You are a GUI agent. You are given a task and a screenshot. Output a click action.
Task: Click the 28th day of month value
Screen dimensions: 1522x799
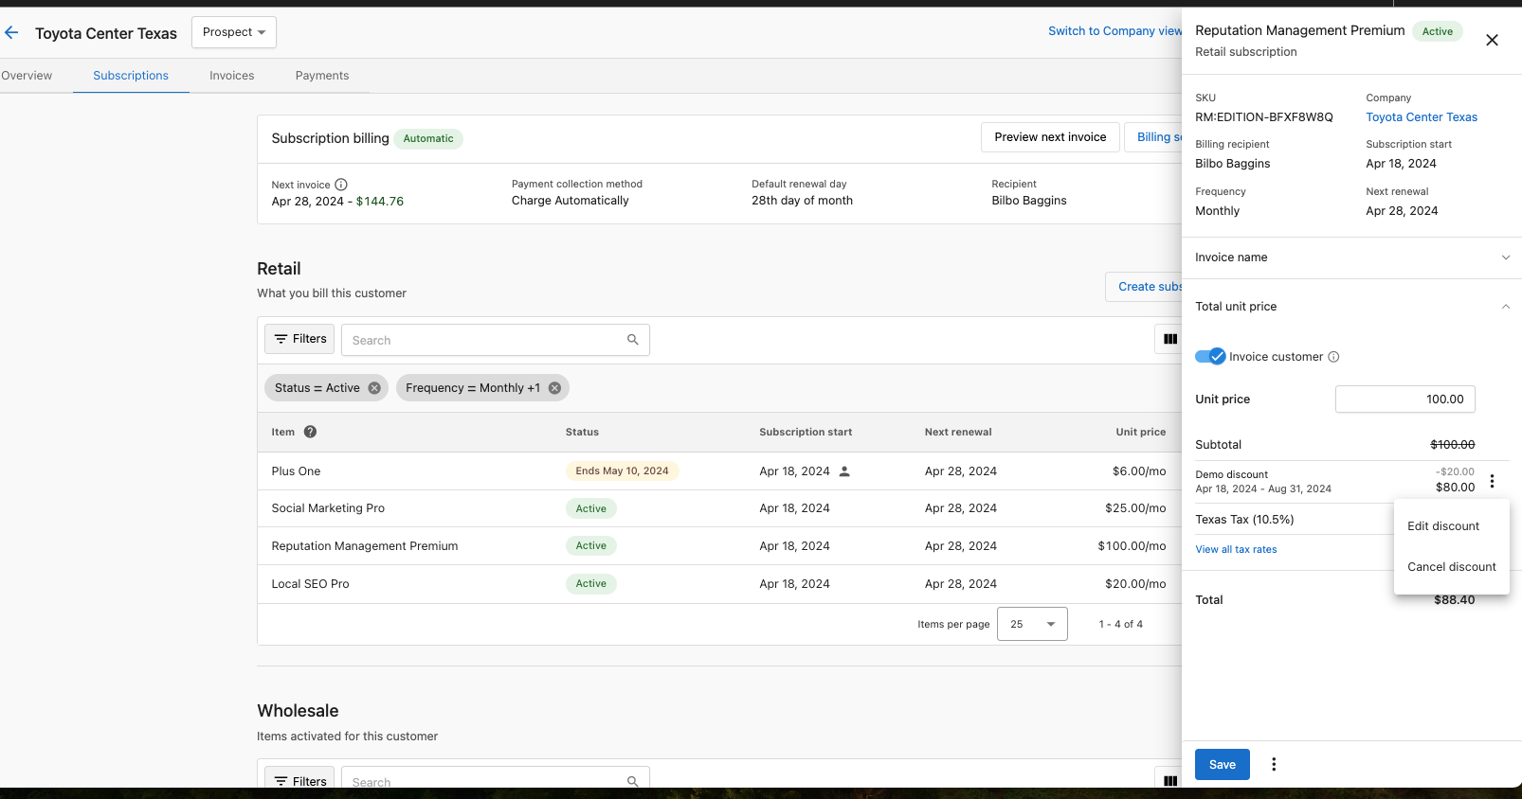pos(802,201)
